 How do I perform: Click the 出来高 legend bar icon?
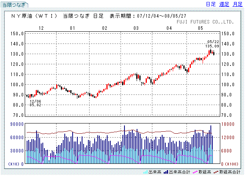coord(146,172)
